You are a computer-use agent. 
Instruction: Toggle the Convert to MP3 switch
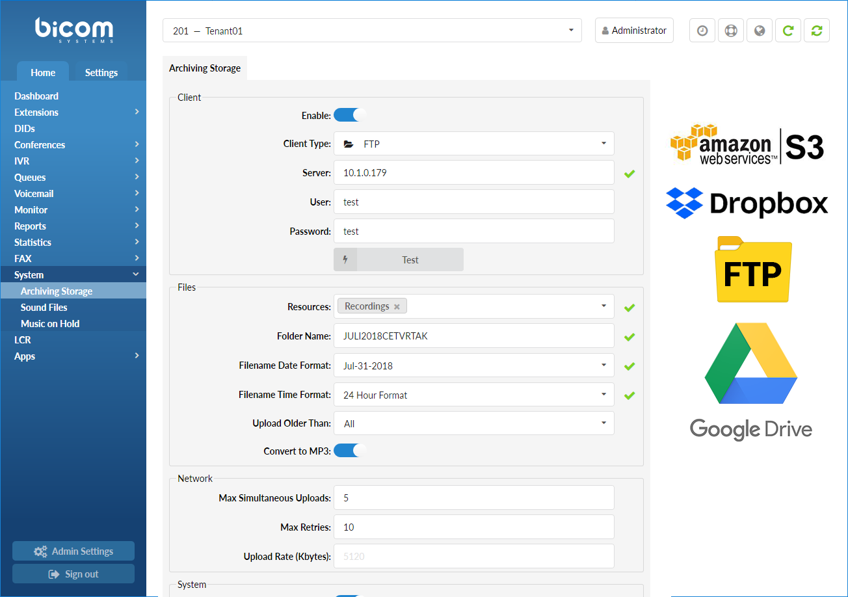tap(350, 450)
